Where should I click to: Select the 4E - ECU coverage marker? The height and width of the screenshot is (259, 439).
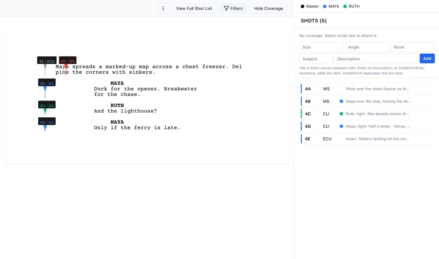pos(47,61)
